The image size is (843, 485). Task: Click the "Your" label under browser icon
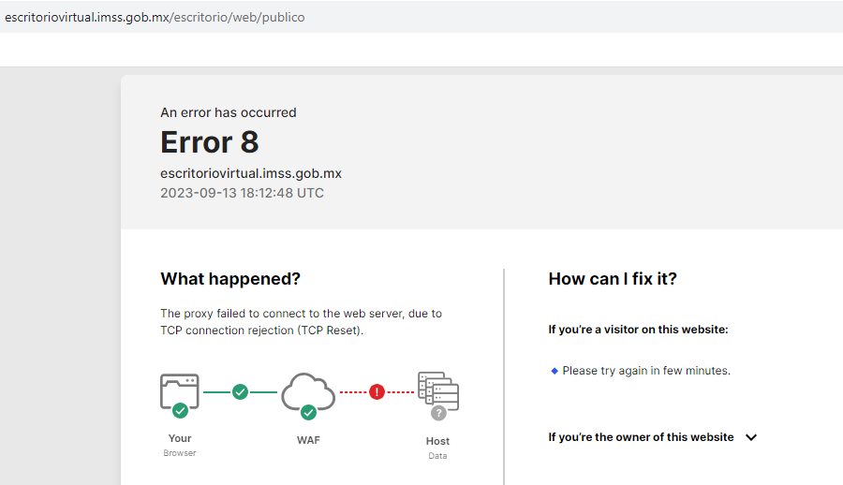[180, 438]
